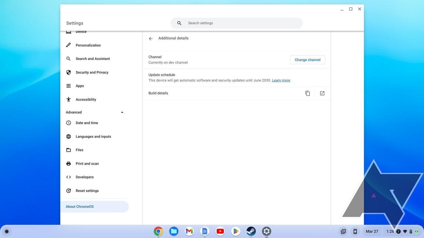The width and height of the screenshot is (424, 238).
Task: Select About ChromeOS in the sidebar
Action: coord(80,206)
